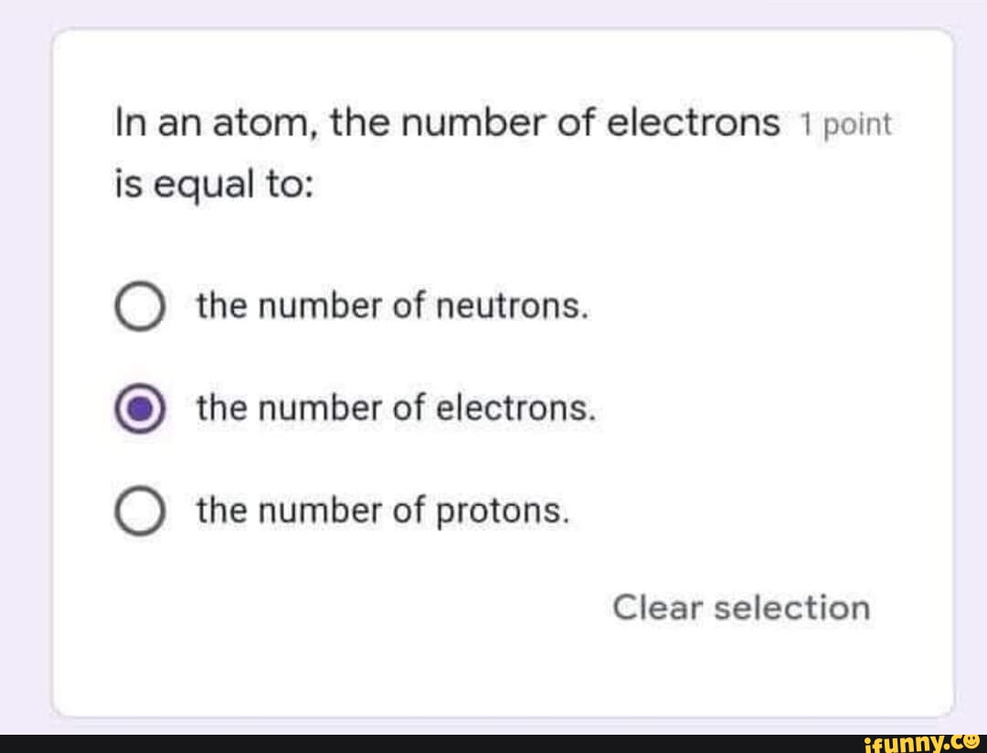The image size is (987, 753).
Task: Click the lavender background above the question card
Action: pyautogui.click(x=493, y=13)
